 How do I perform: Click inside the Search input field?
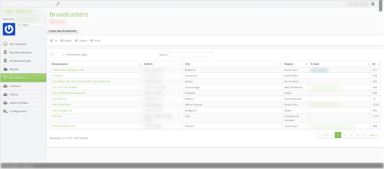click(x=190, y=55)
